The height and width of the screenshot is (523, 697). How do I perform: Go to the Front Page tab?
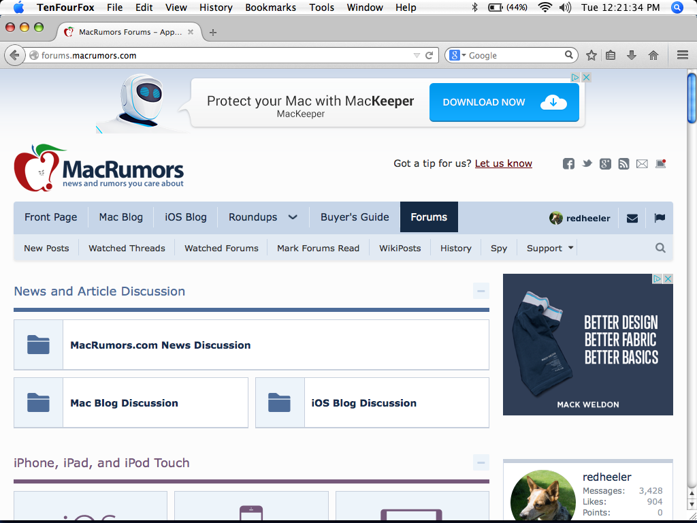[x=50, y=217]
